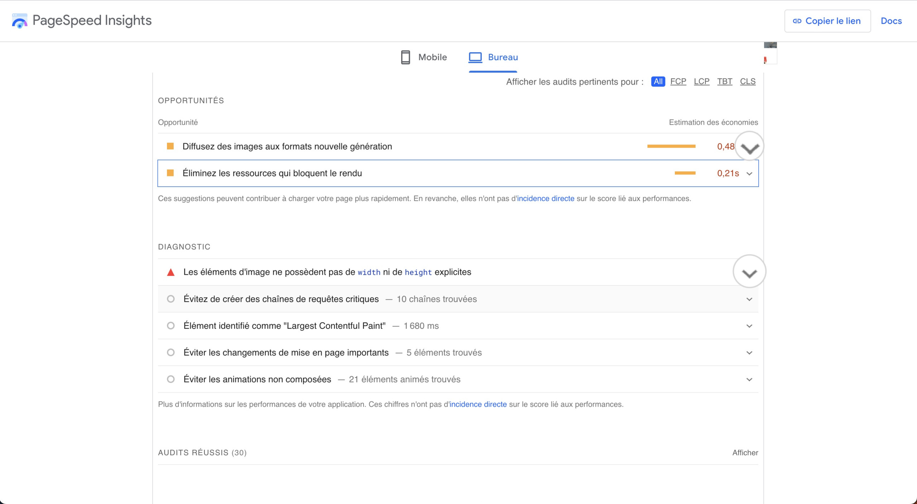Filter audits by LCP

tap(701, 82)
